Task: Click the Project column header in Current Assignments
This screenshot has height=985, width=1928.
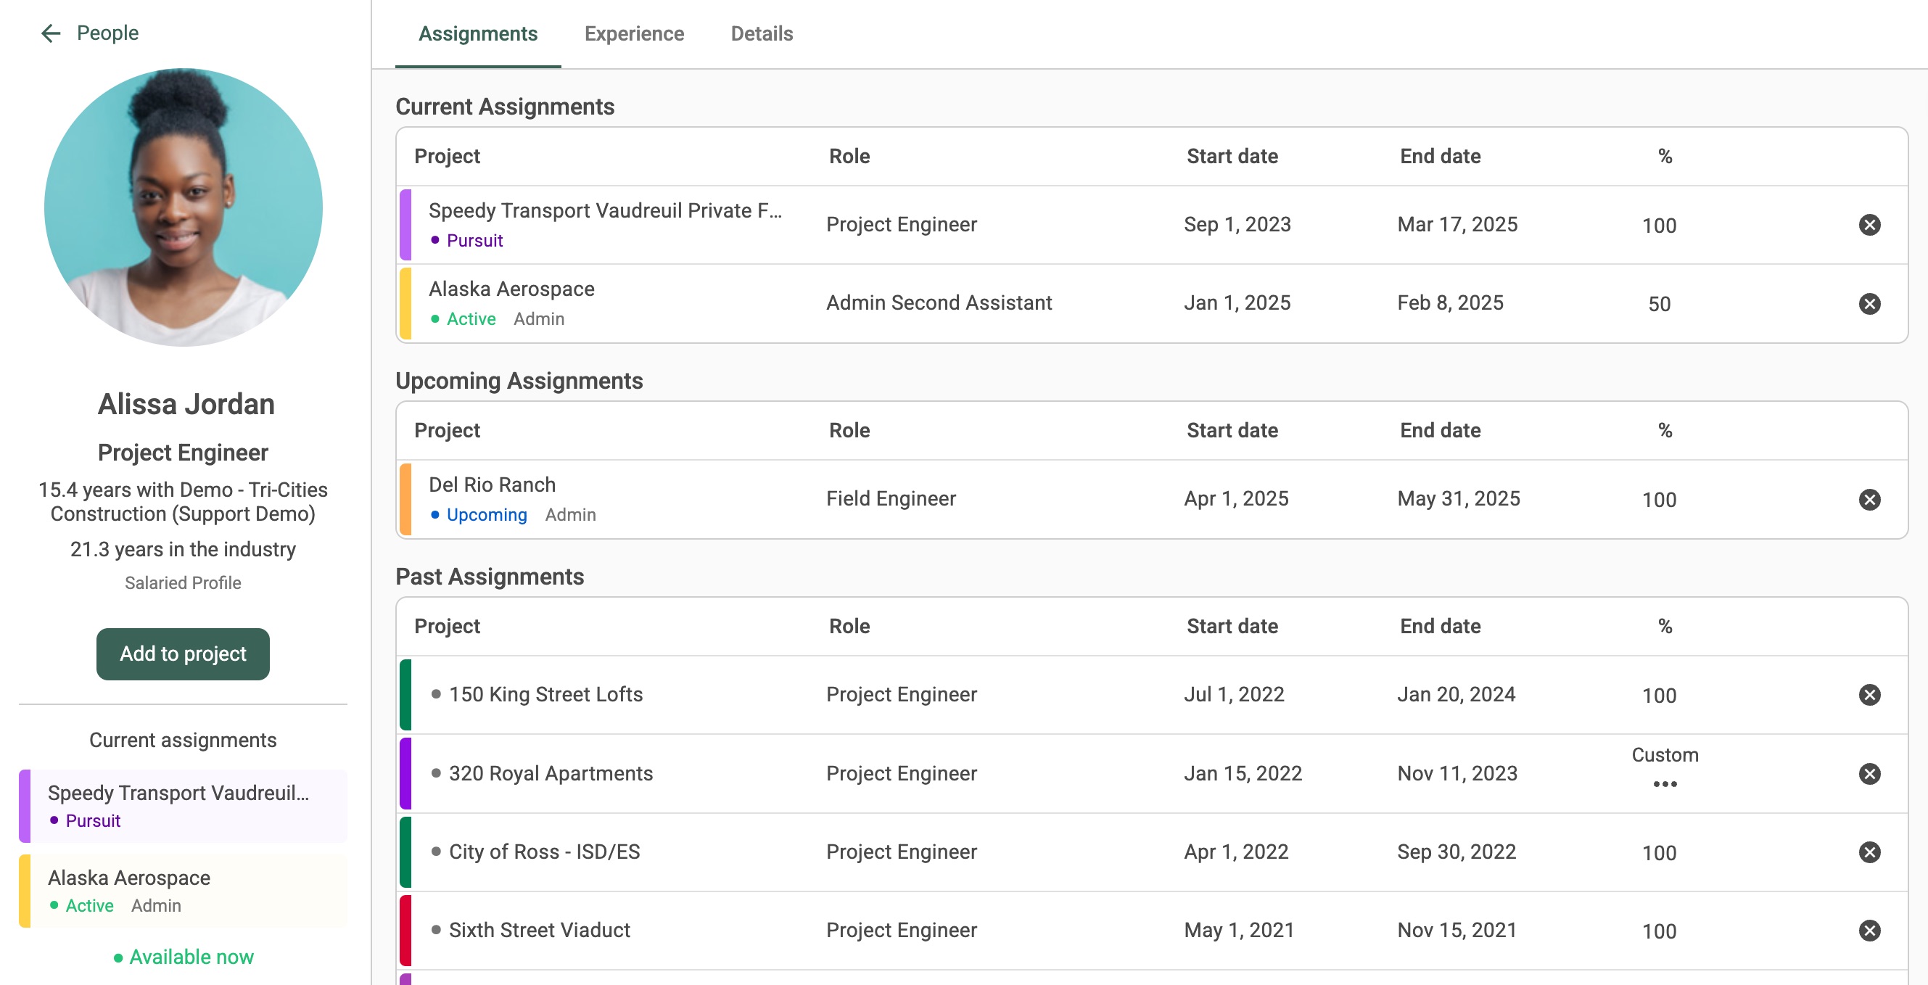Action: (447, 156)
